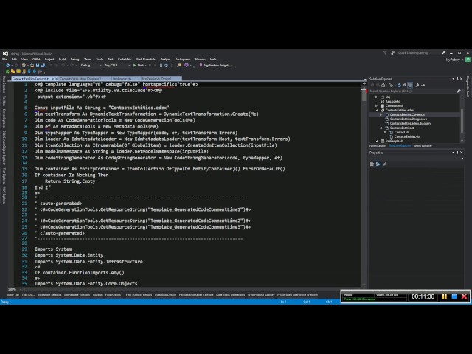Click the Solution Explorer Refresh icon
This screenshot has height=354, width=472.
pyautogui.click(x=399, y=86)
